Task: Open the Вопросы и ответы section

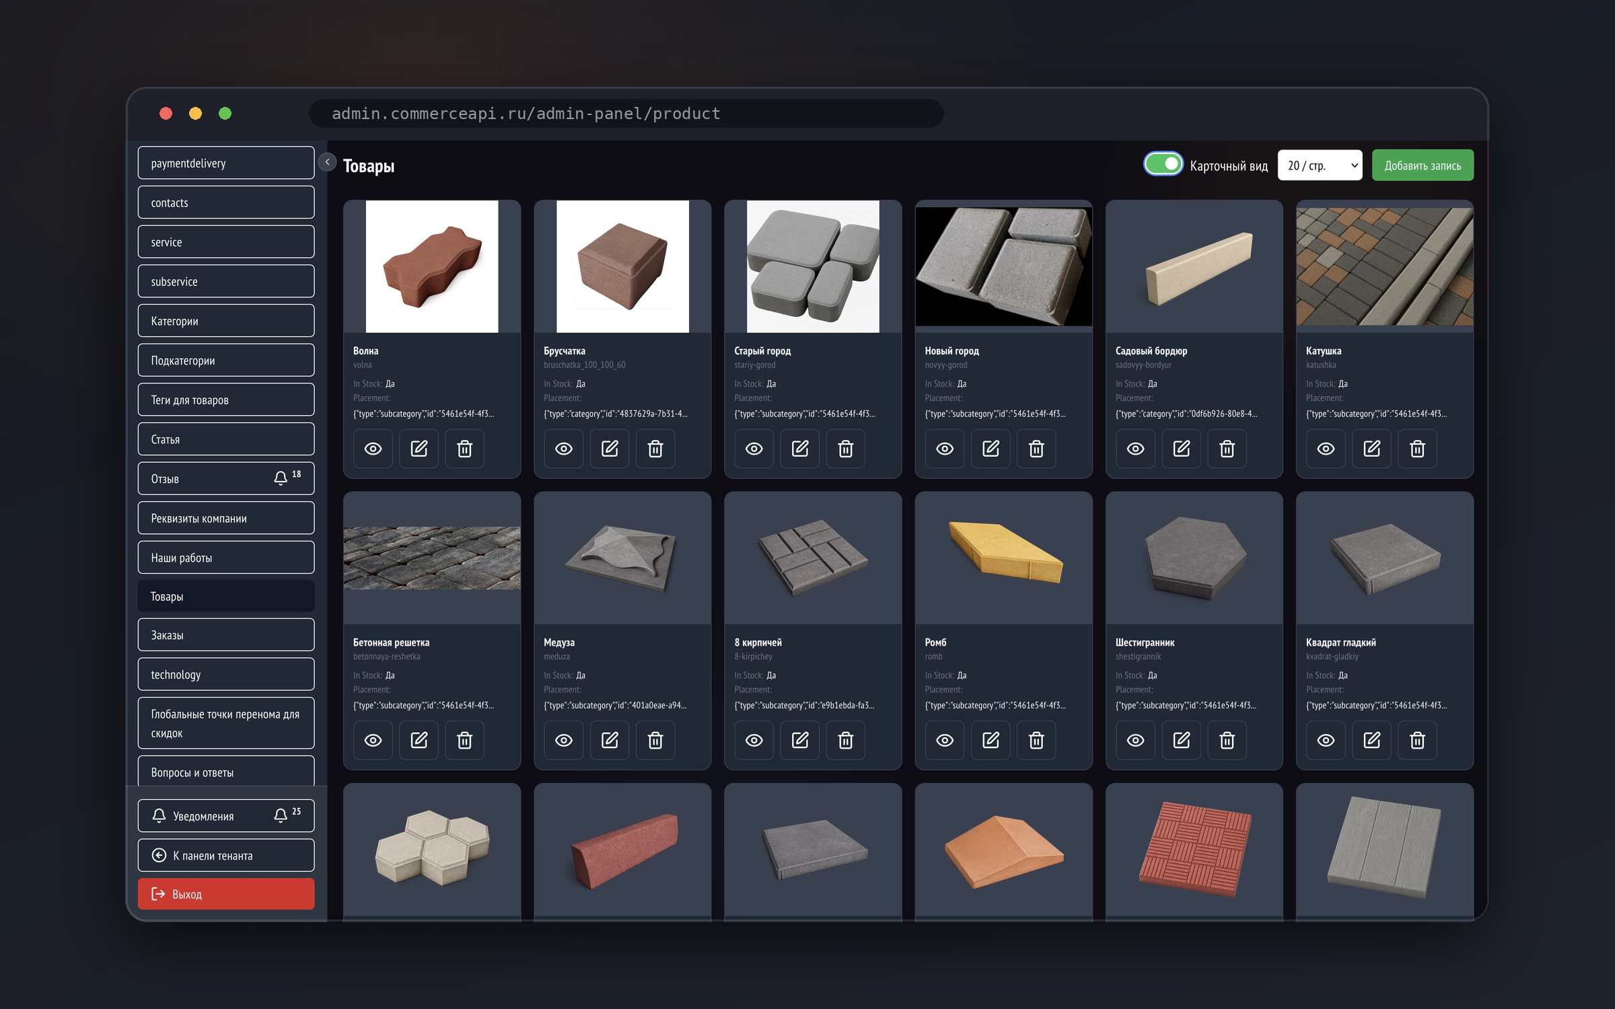Action: pyautogui.click(x=226, y=772)
